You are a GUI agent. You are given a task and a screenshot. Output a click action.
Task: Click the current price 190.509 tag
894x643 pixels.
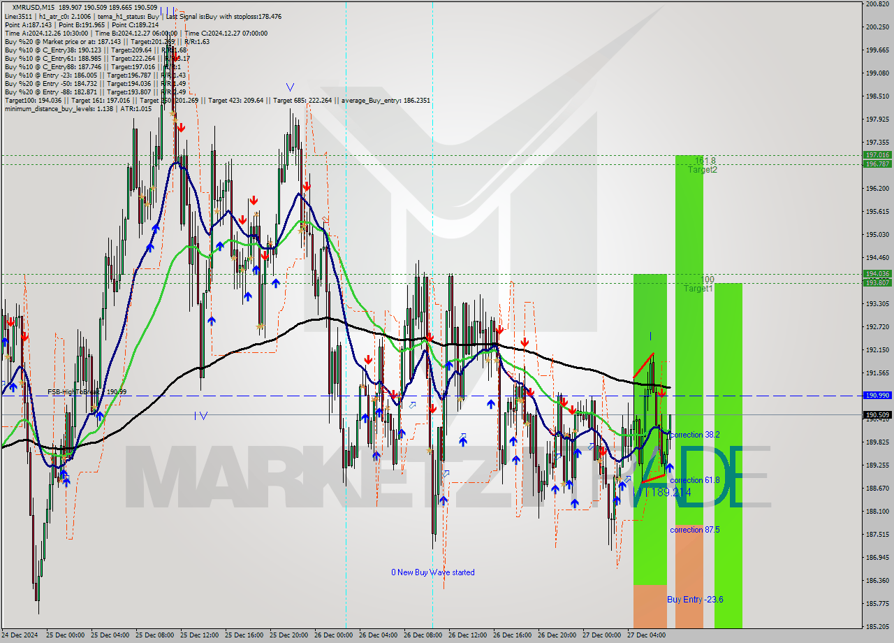coord(877,414)
